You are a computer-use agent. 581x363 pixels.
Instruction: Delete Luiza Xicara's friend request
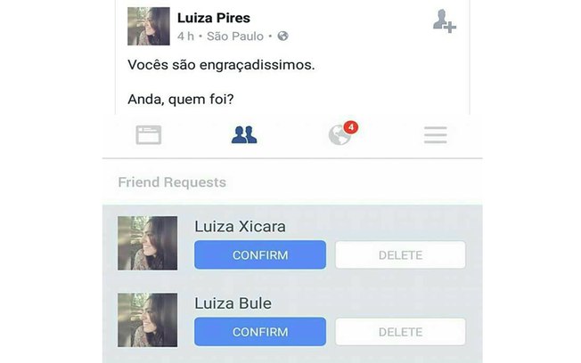click(400, 254)
